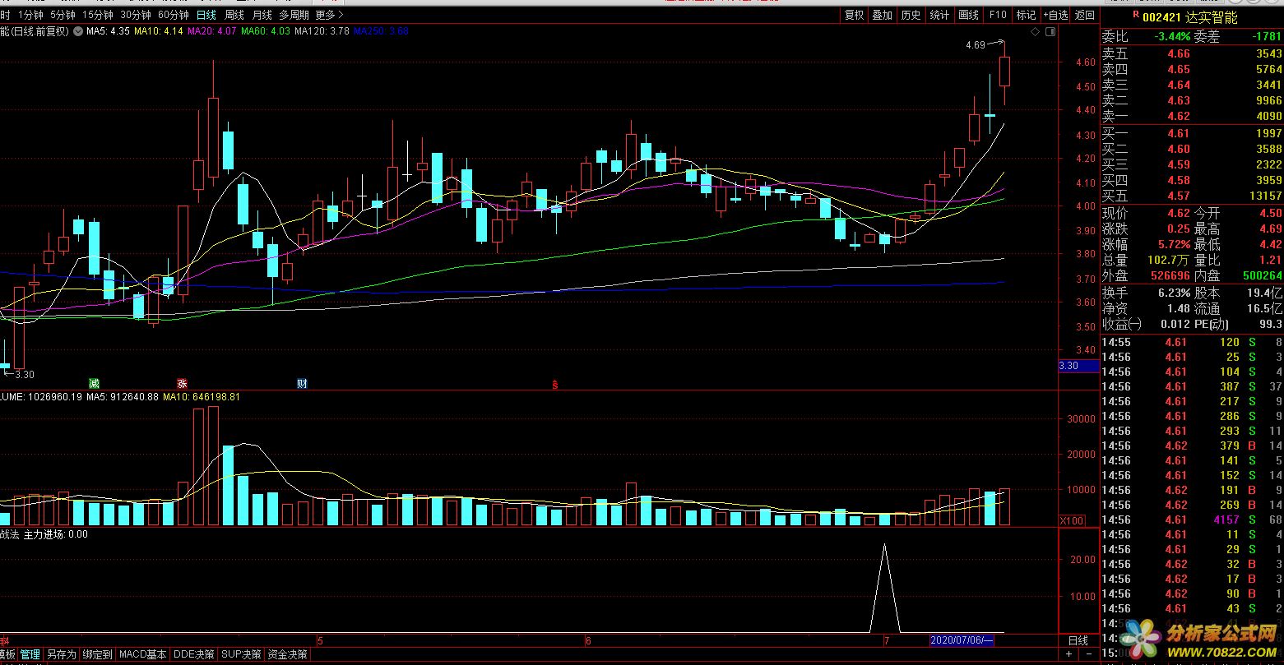
Task: Switch to DDE决策 template
Action: point(194,654)
